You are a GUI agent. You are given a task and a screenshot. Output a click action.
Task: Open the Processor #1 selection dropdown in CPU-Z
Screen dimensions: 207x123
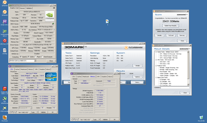click(31, 108)
